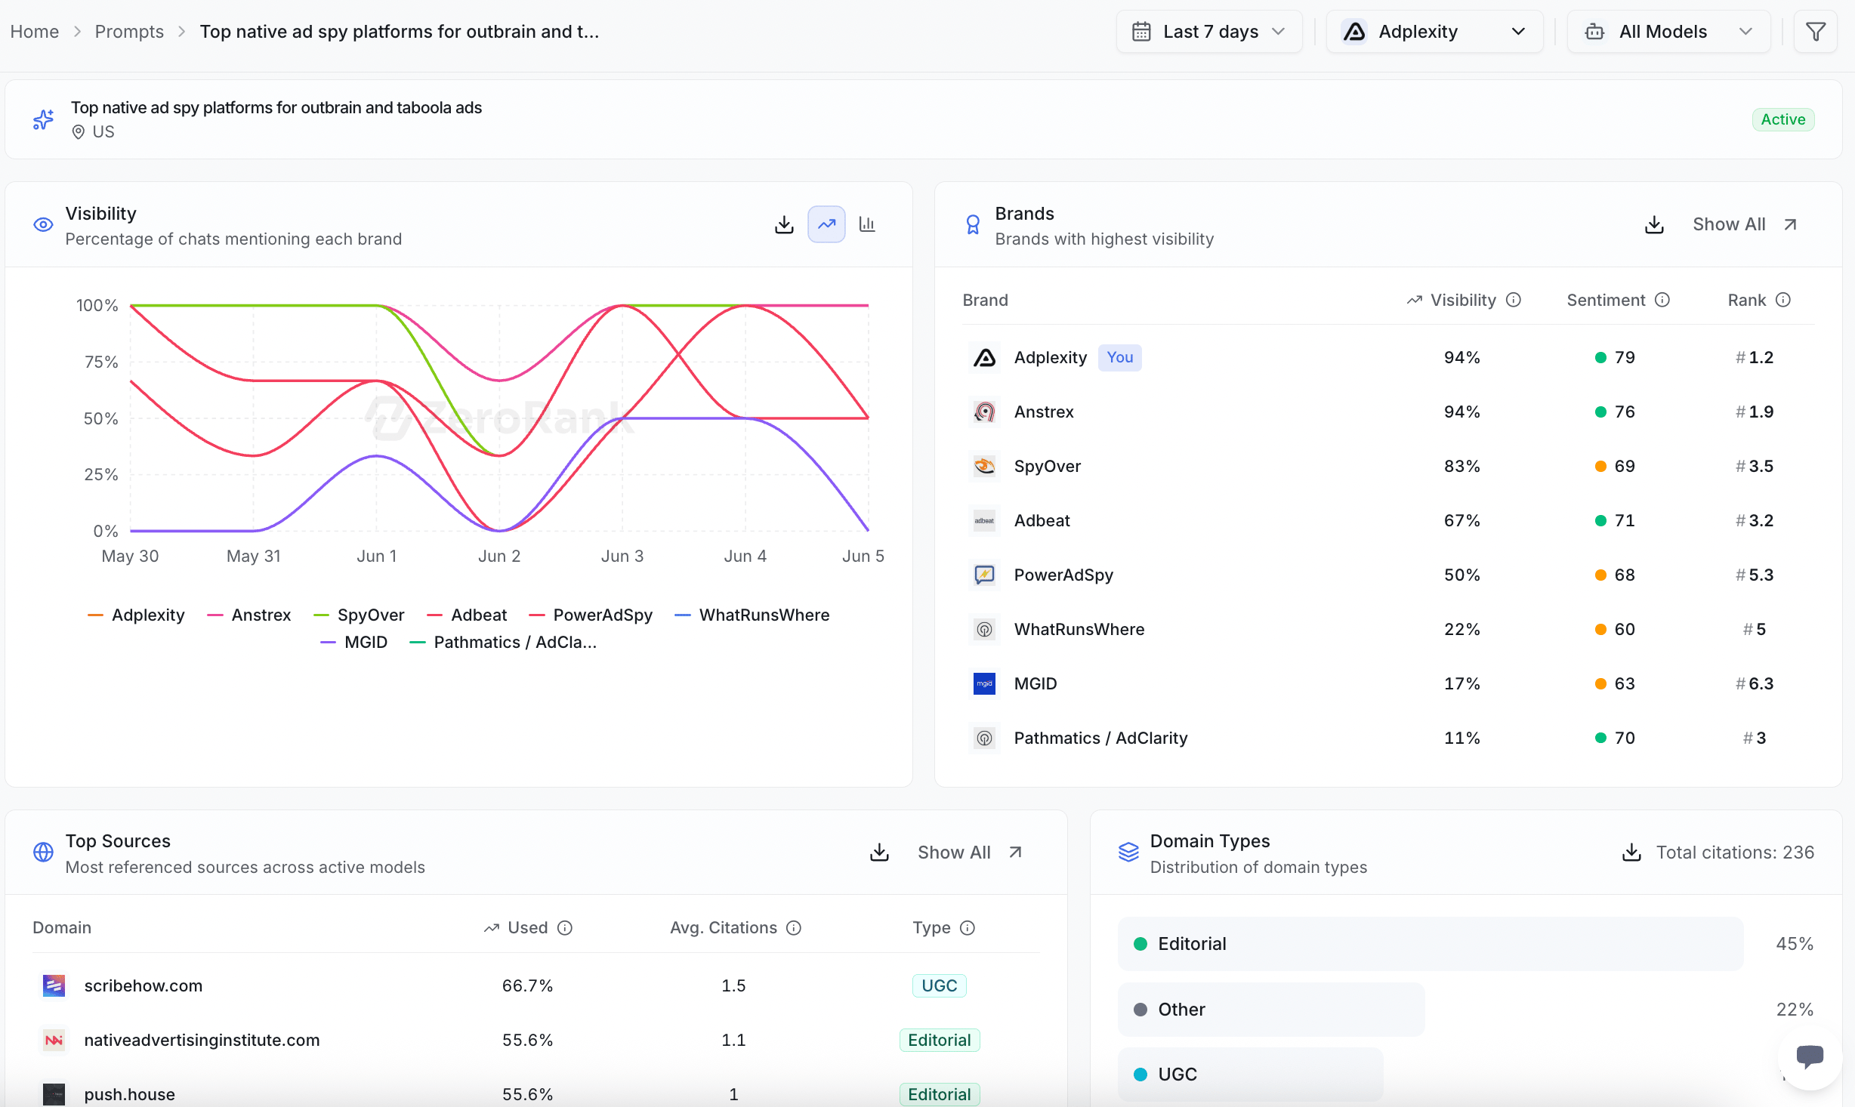Click the Active status badge
The image size is (1855, 1107).
point(1783,119)
